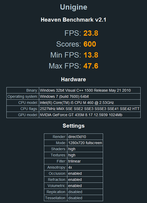The height and width of the screenshot is (203, 147).
Task: Click the Scores value 600
Action: (x=90, y=44)
